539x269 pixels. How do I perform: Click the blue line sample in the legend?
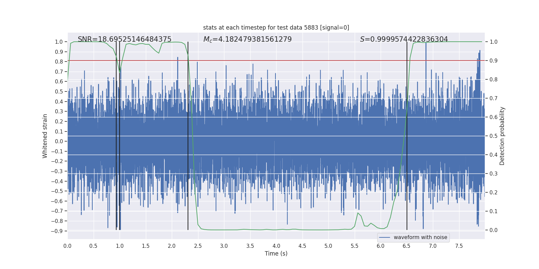385,237
